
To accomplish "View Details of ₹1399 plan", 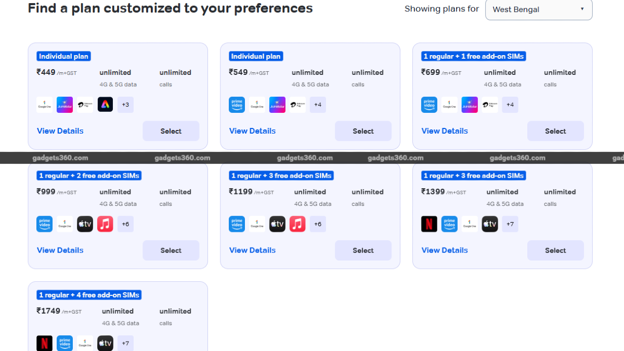I will coord(445,250).
